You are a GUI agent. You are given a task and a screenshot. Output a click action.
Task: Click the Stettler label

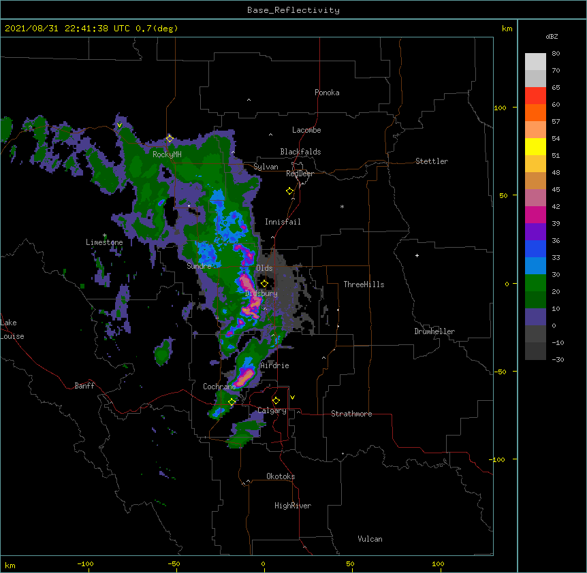tap(431, 161)
